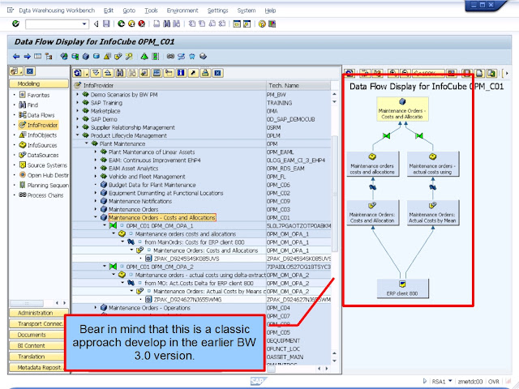Select the ERP client 800 node in the diagram
This screenshot has width=519, height=389.
coord(402,289)
